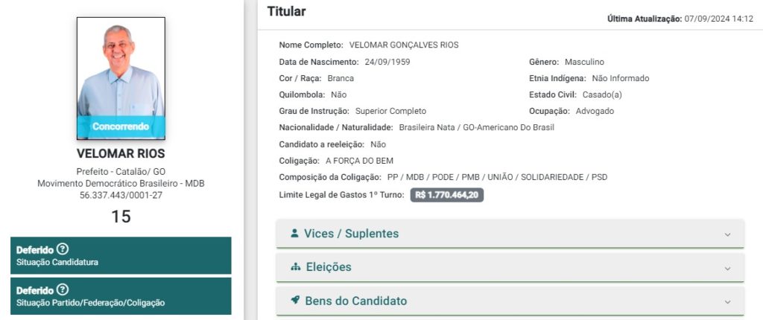Open the Vices / Suplentes panel title
The image size is (763, 320).
[x=351, y=234]
